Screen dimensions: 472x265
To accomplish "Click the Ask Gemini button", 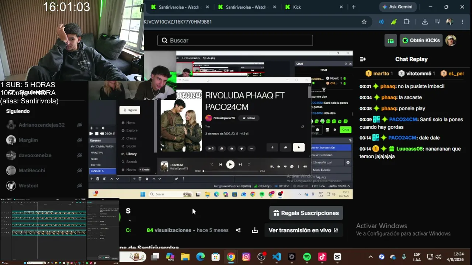I will pyautogui.click(x=398, y=7).
